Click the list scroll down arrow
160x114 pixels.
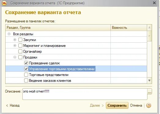[149, 81]
